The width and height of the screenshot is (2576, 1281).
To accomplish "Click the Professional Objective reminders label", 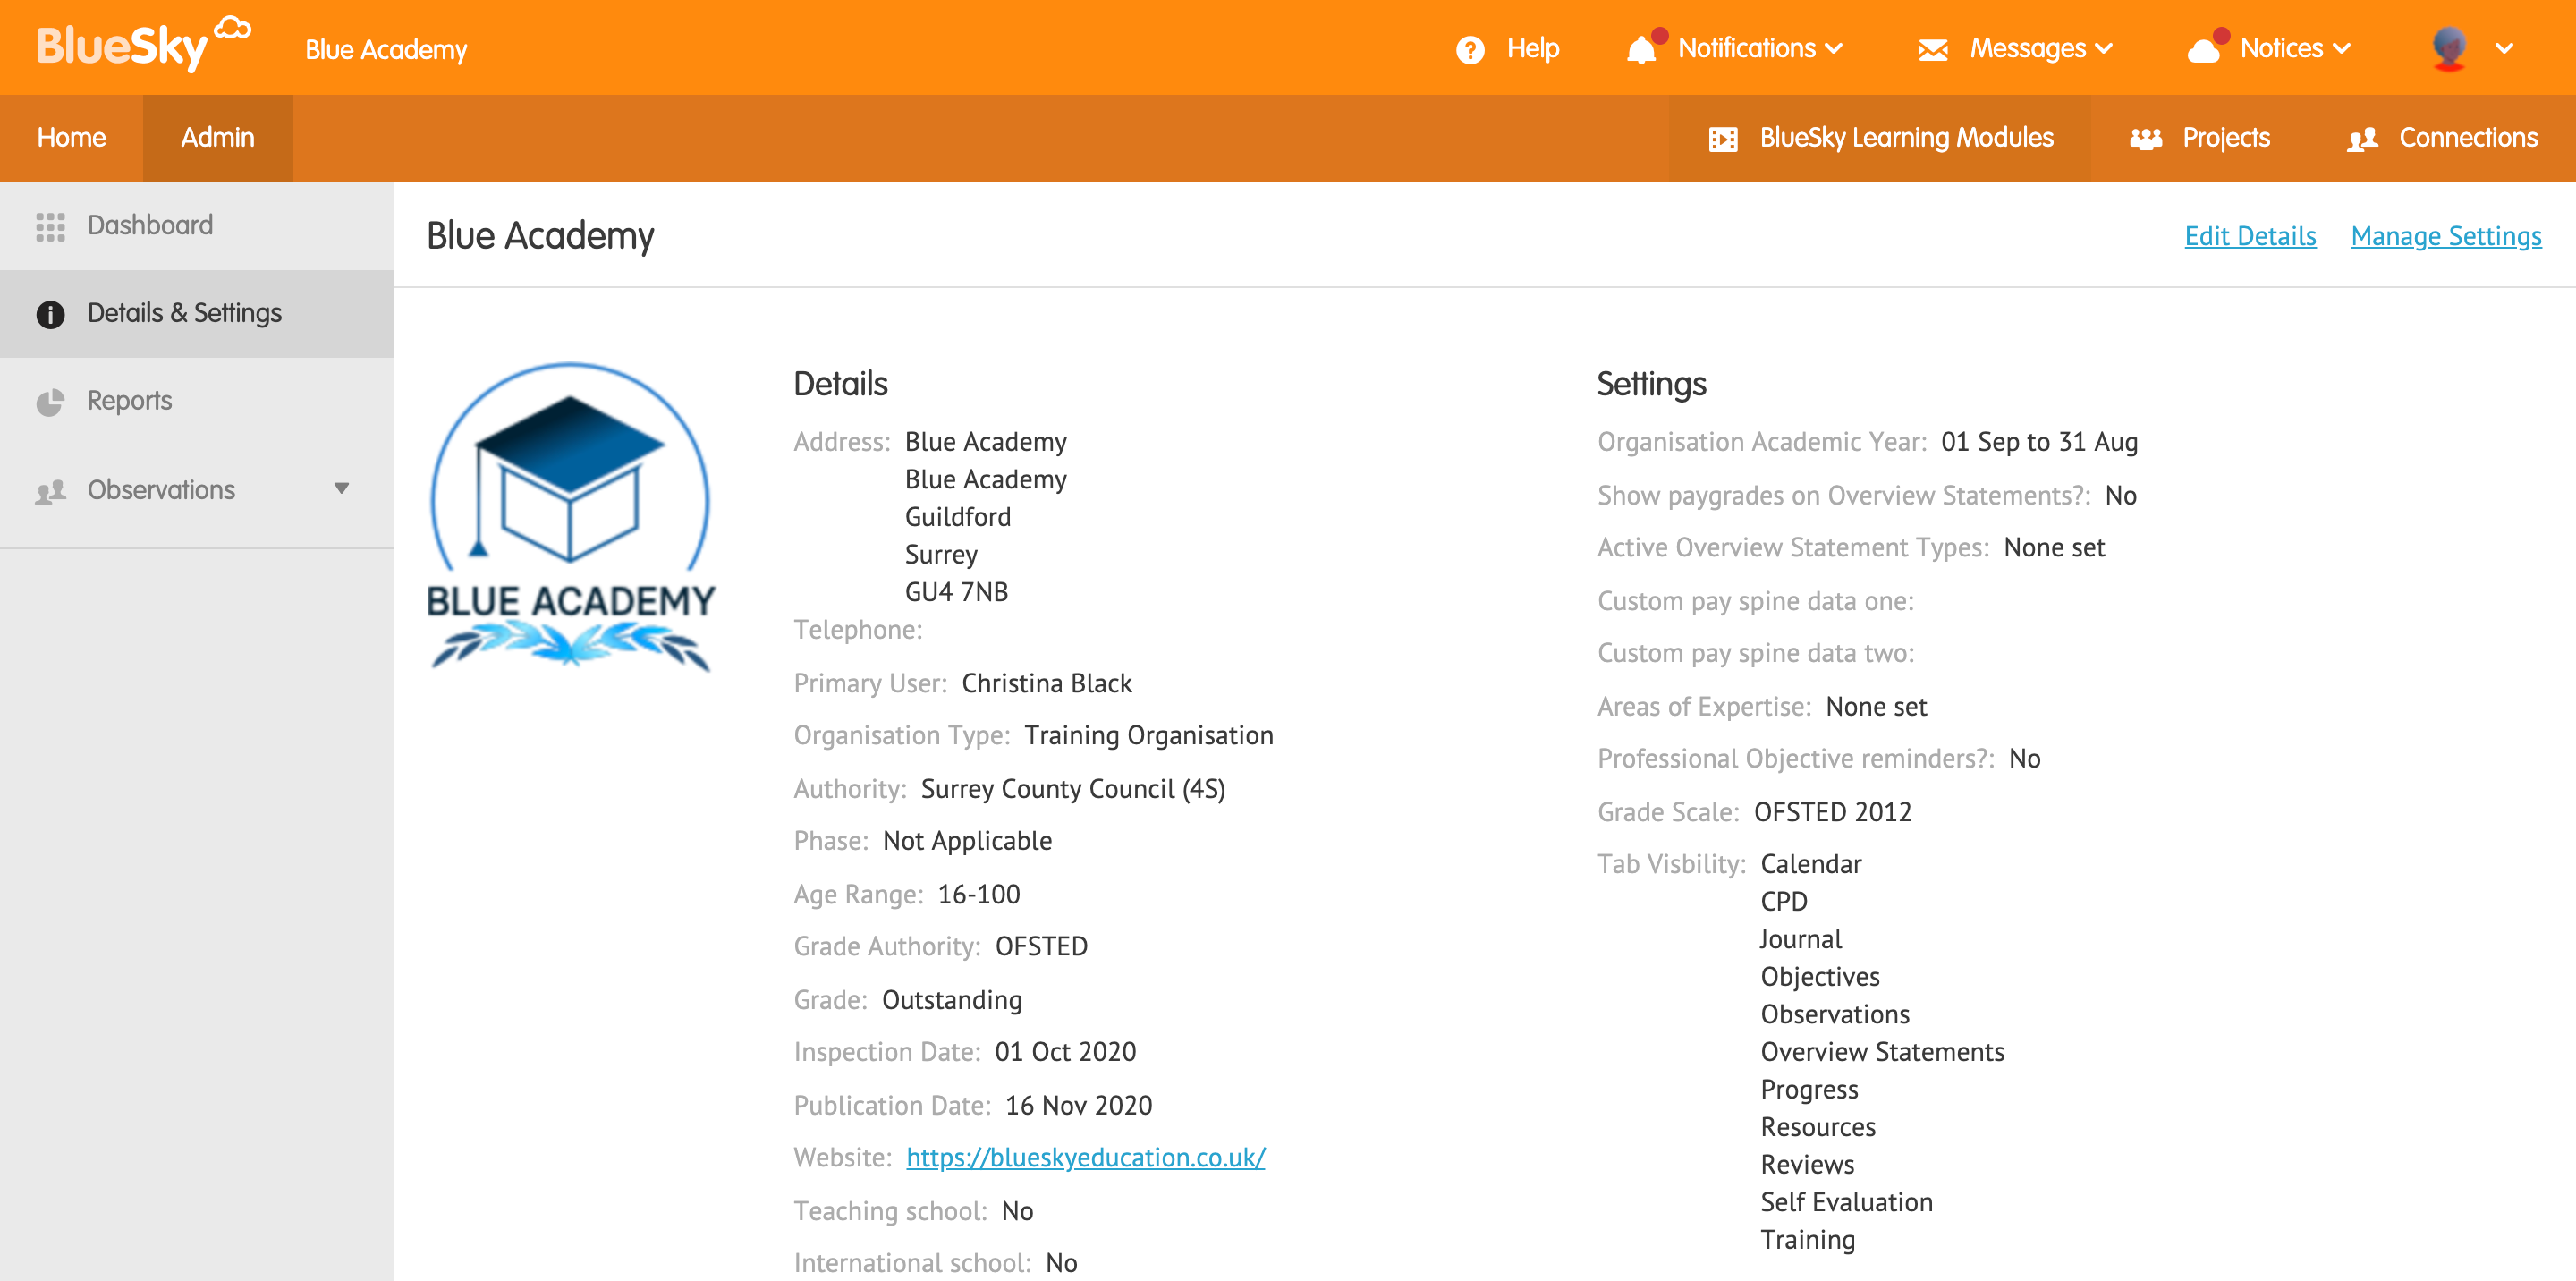I will 1796,759.
